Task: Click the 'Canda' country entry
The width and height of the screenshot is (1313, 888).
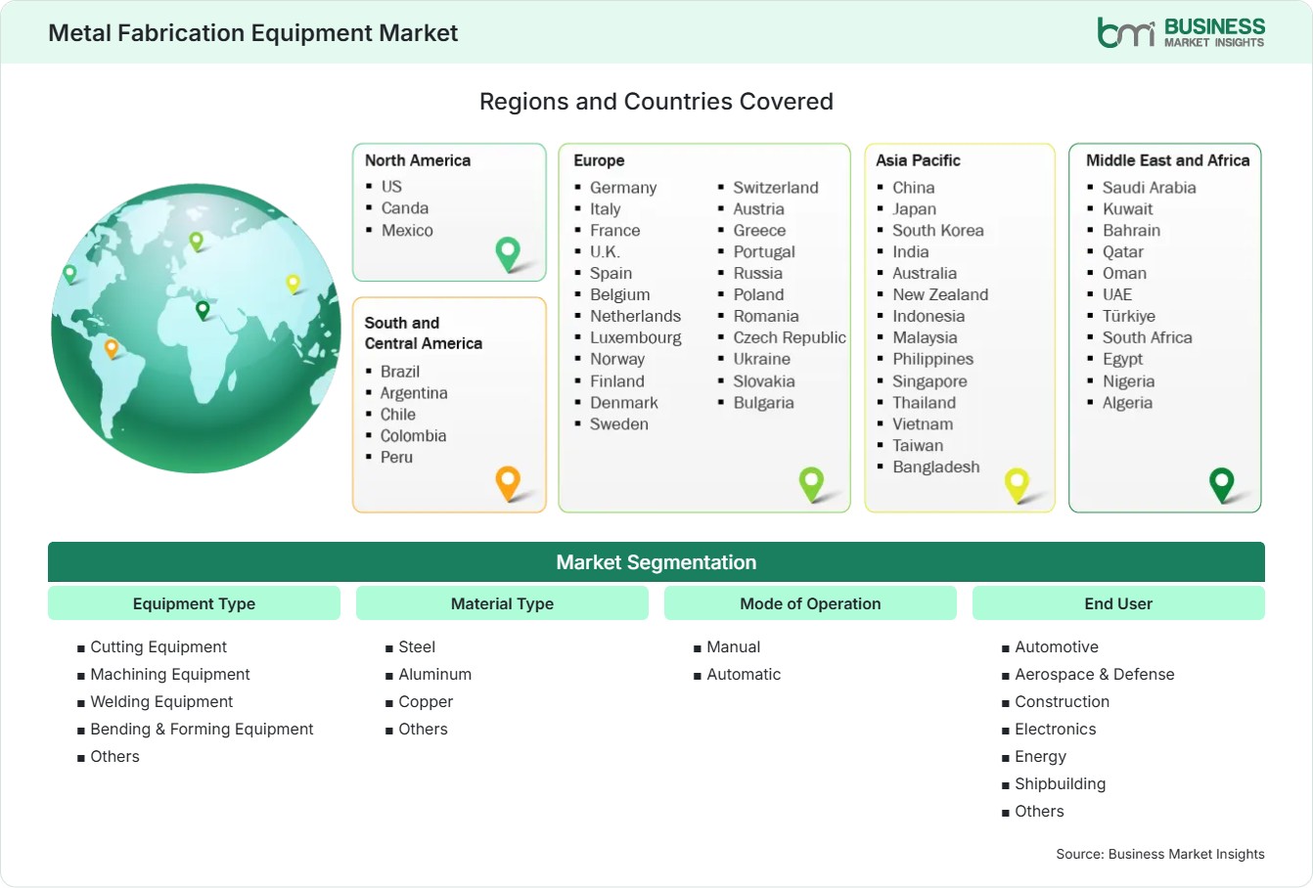Action: click(405, 208)
